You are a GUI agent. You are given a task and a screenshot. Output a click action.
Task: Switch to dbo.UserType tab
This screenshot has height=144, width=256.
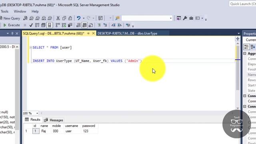127,34
